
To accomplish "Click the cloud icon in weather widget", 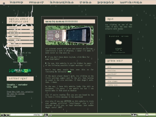I will [119, 42].
